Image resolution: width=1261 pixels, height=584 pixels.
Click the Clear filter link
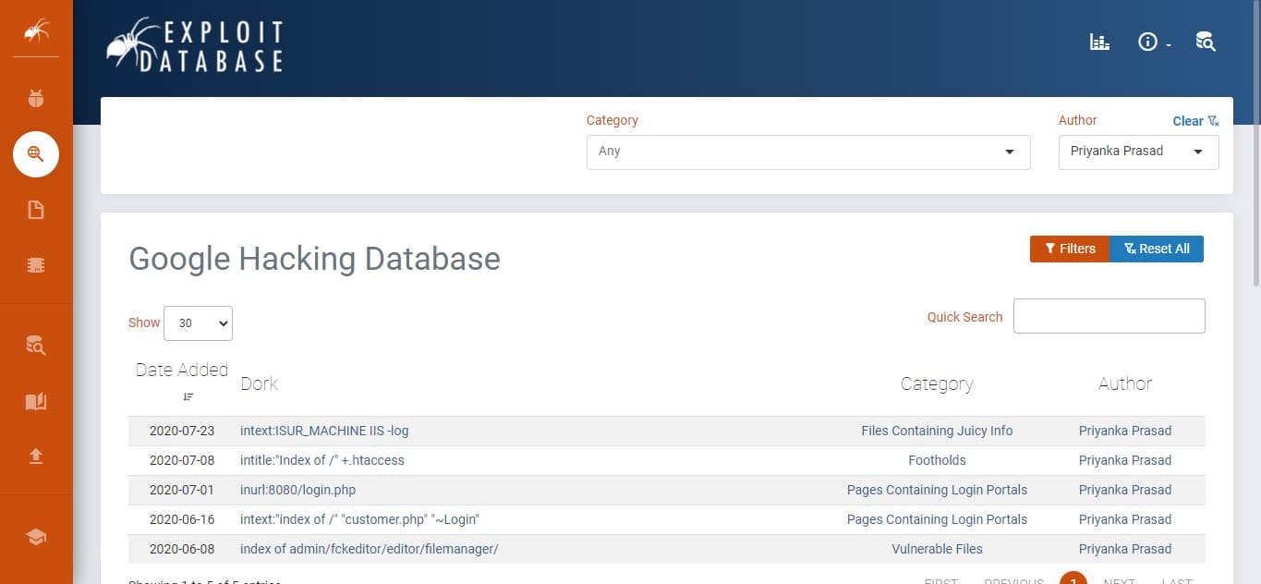pyautogui.click(x=1194, y=121)
